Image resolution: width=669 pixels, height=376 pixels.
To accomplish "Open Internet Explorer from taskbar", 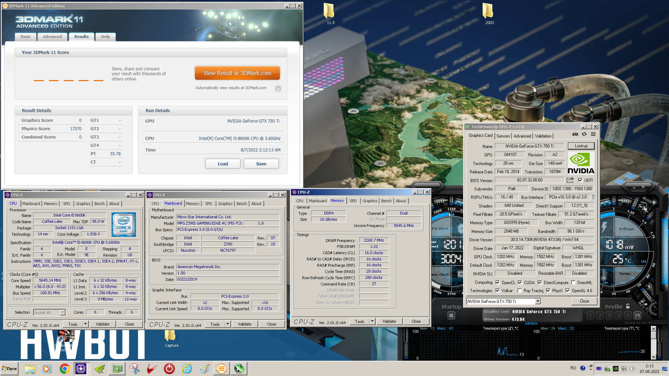I will (187, 369).
